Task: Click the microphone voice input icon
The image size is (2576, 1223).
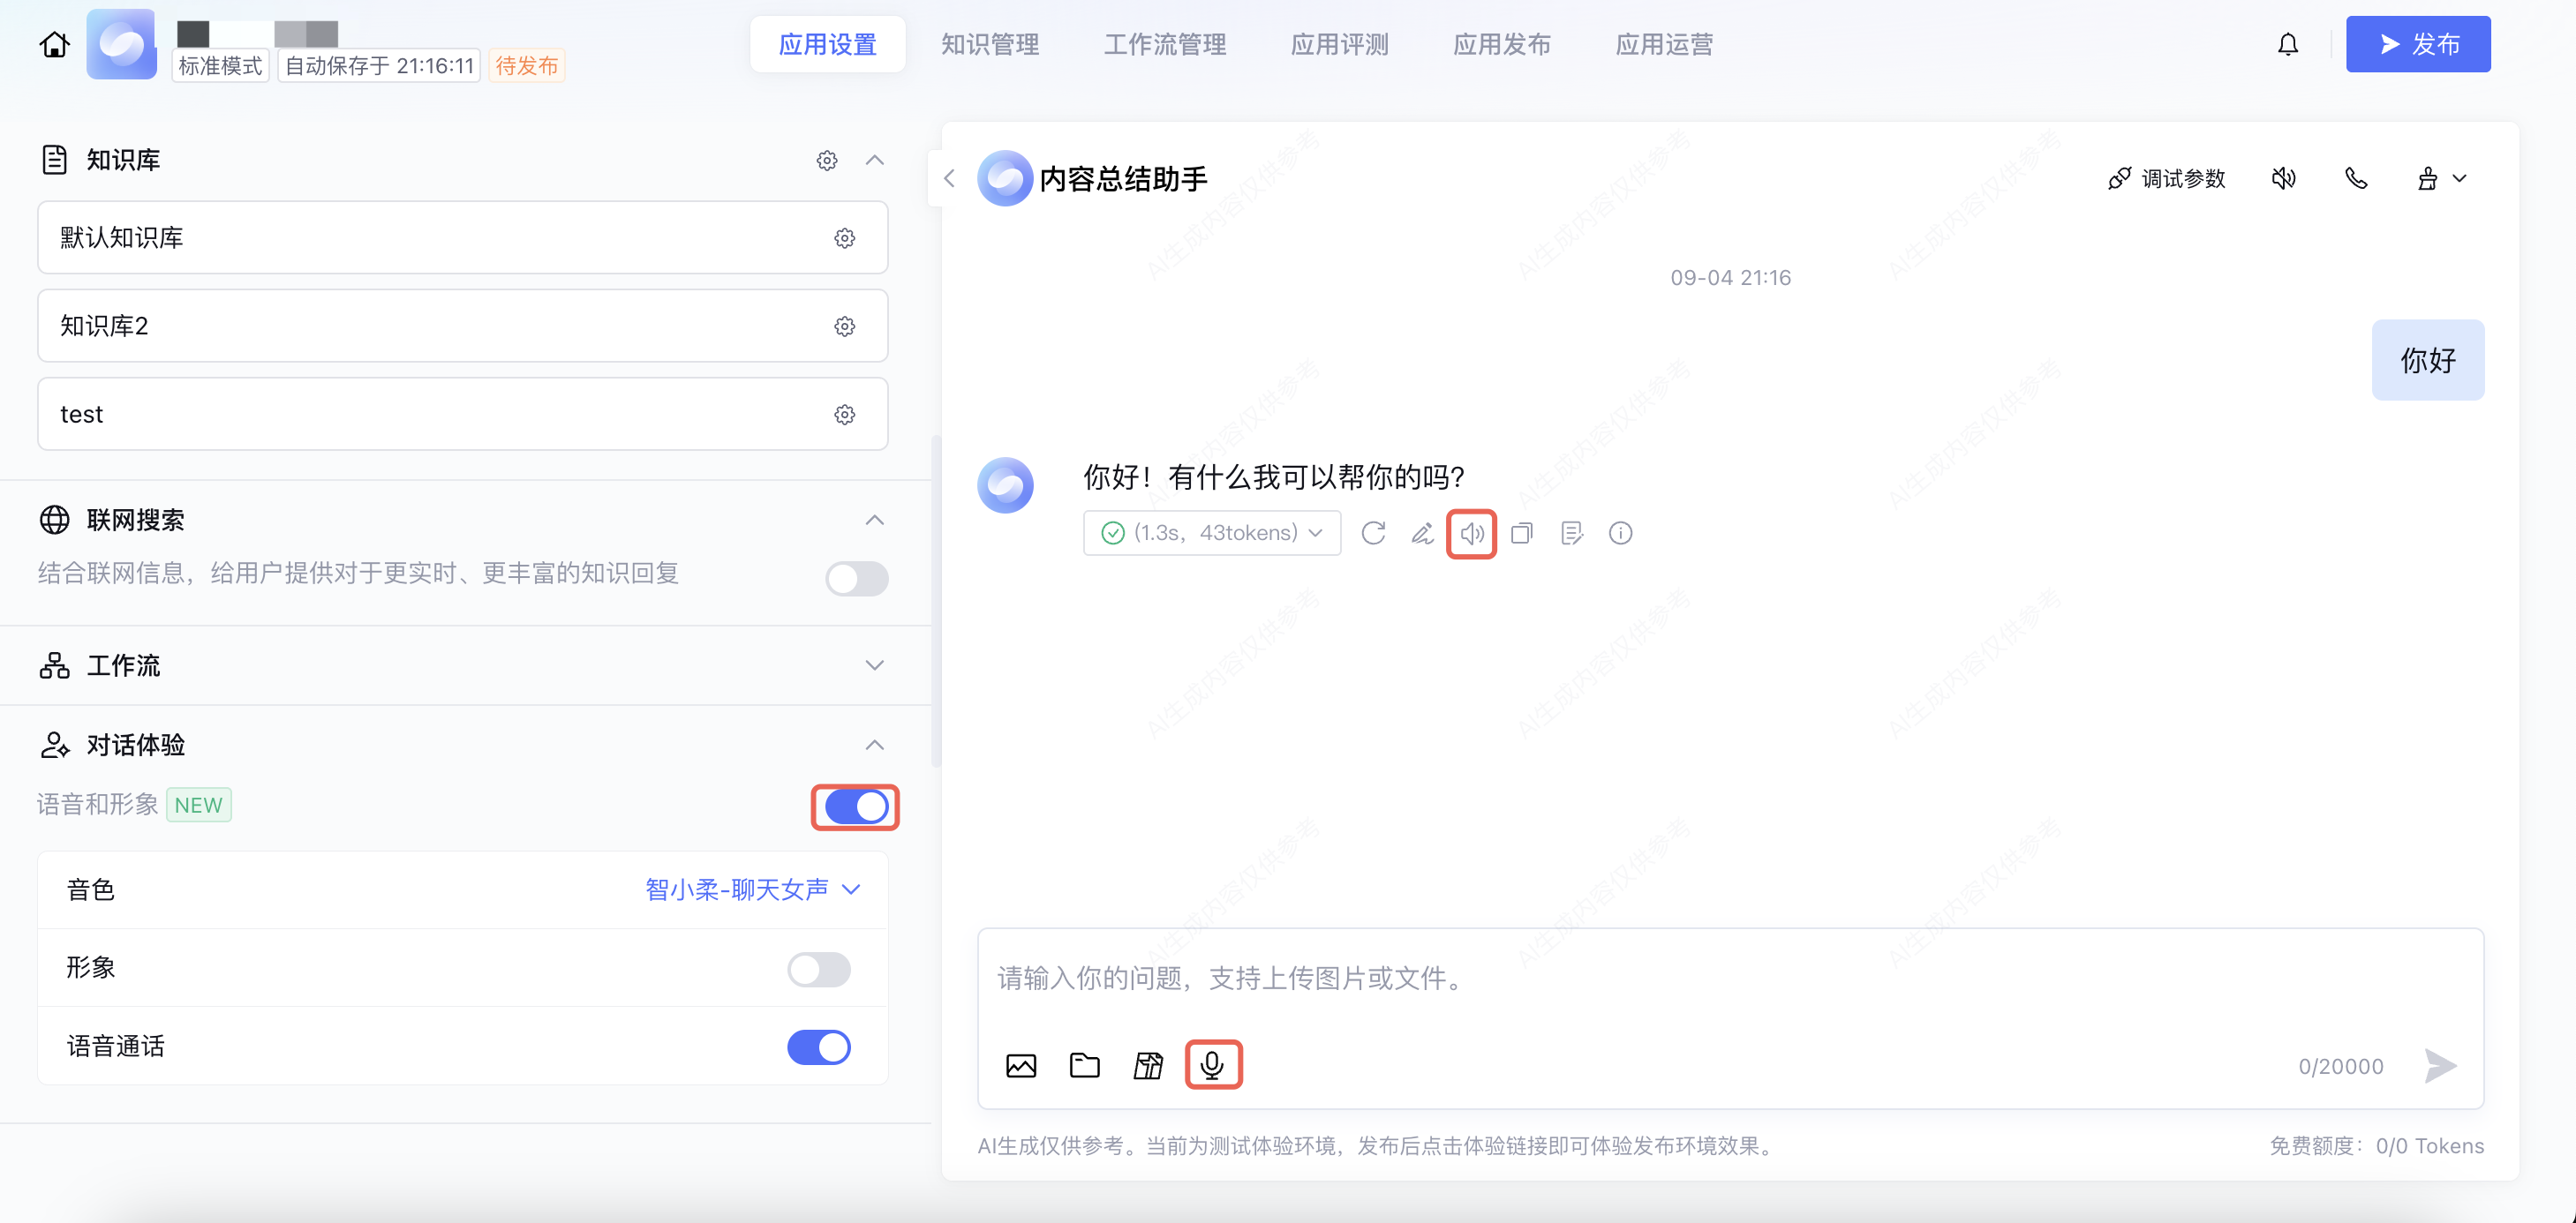Action: [x=1212, y=1065]
